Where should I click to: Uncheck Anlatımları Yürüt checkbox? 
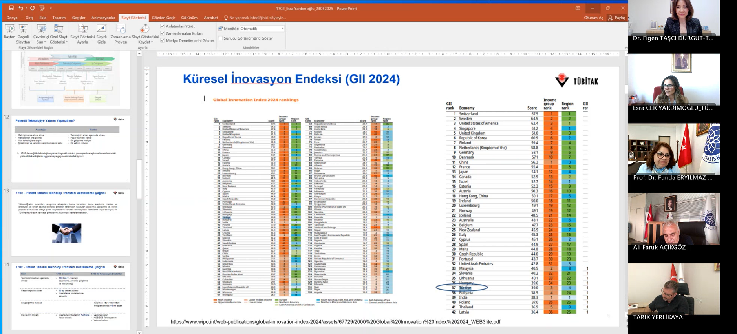[163, 26]
